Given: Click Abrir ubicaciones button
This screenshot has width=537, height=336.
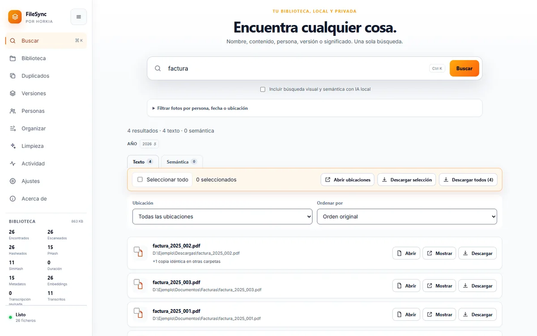Looking at the screenshot, I should point(348,180).
